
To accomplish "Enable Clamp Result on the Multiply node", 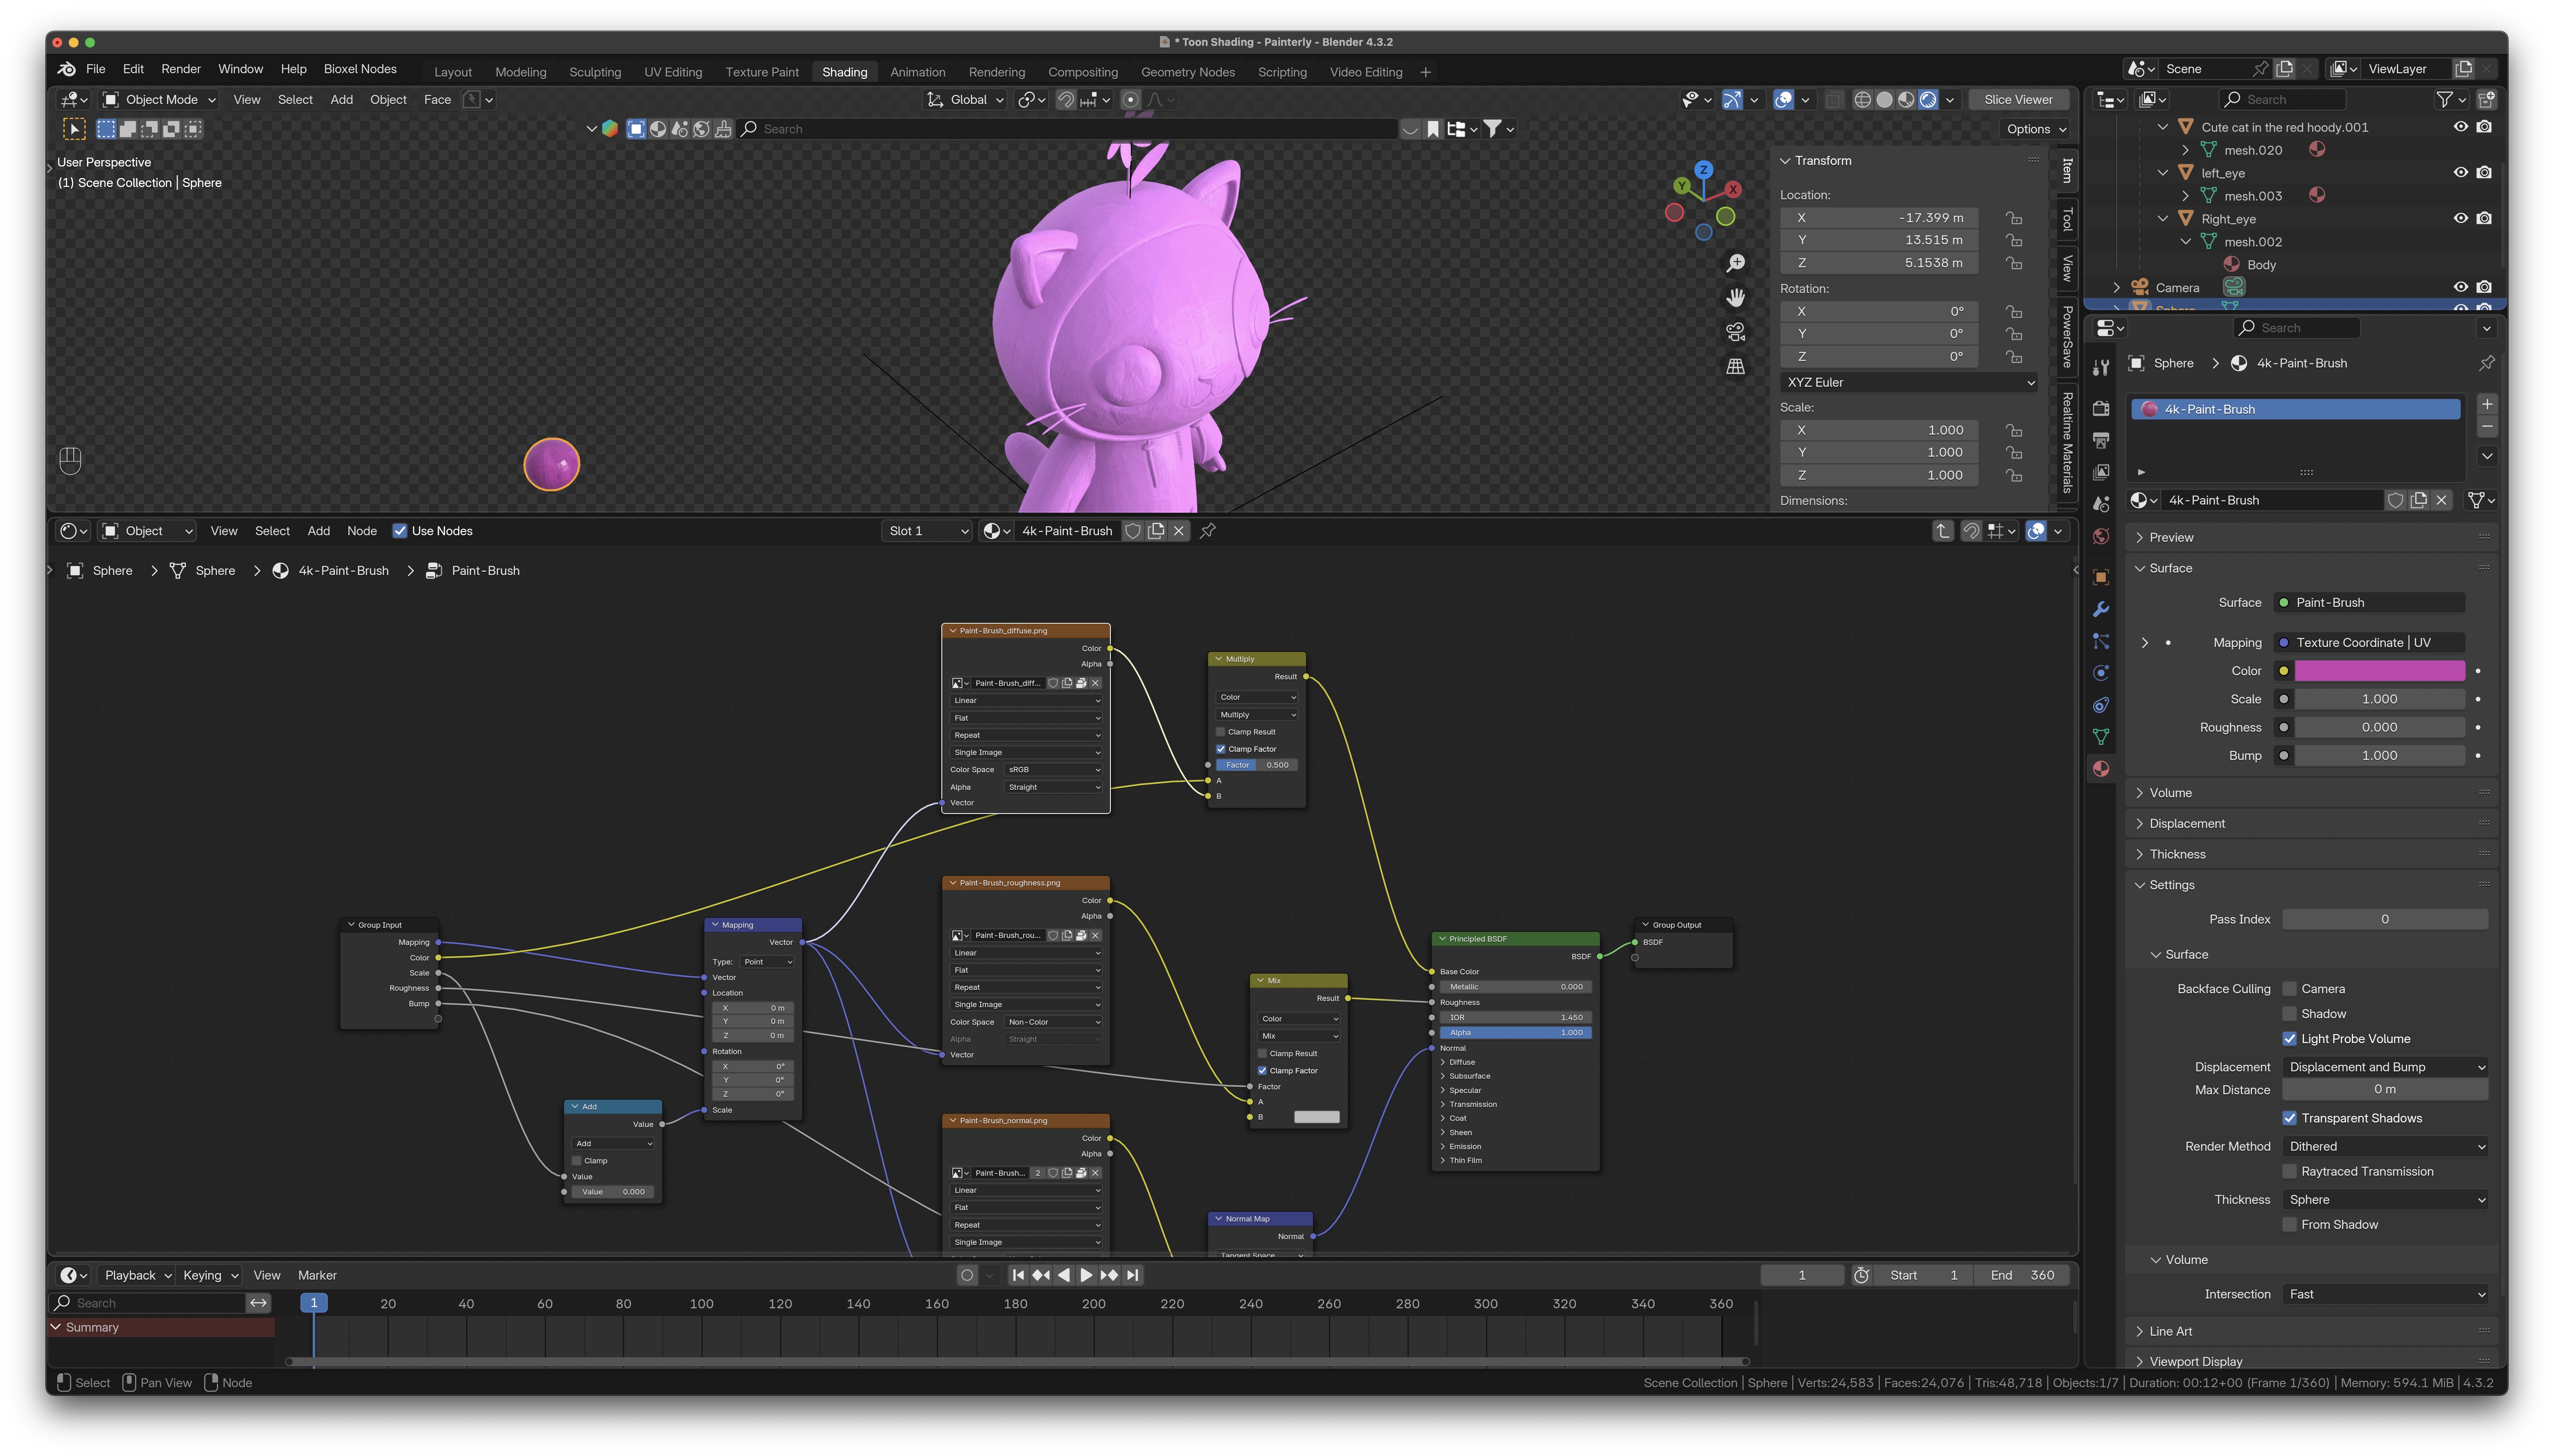I will [x=1220, y=732].
